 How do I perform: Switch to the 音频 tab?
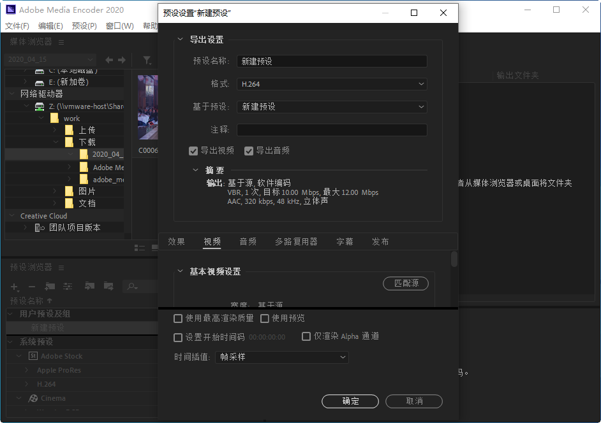(248, 241)
